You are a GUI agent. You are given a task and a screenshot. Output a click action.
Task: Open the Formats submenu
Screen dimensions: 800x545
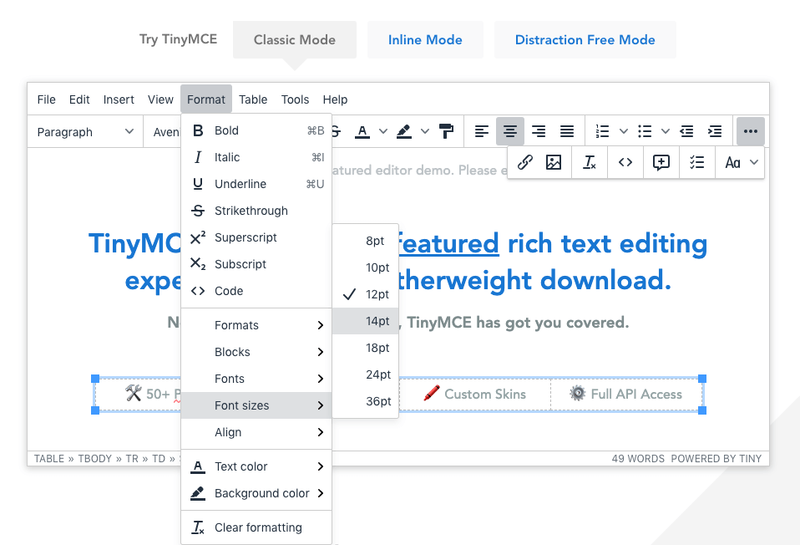236,324
